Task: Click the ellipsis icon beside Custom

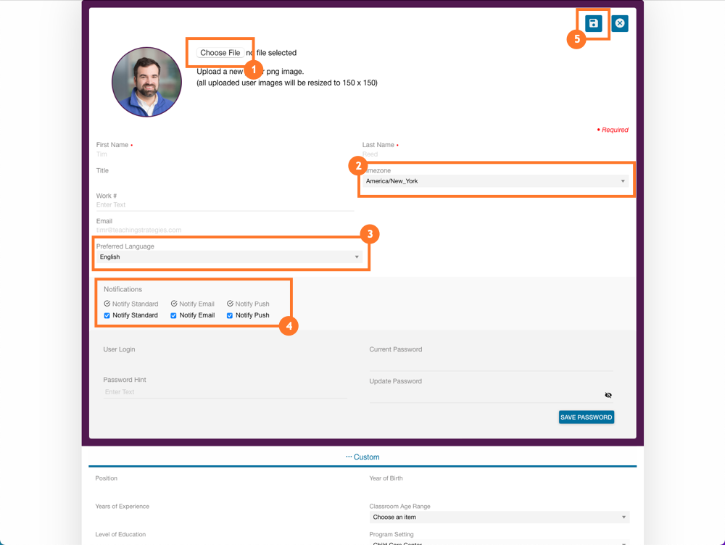Action: coord(349,457)
